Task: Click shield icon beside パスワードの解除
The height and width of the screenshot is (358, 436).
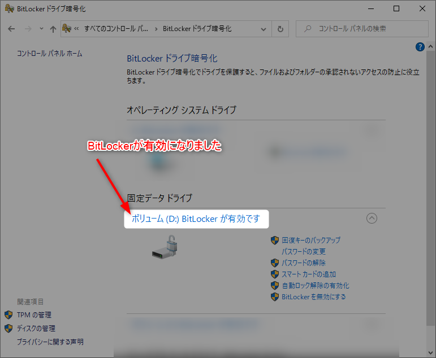Action: tap(275, 263)
